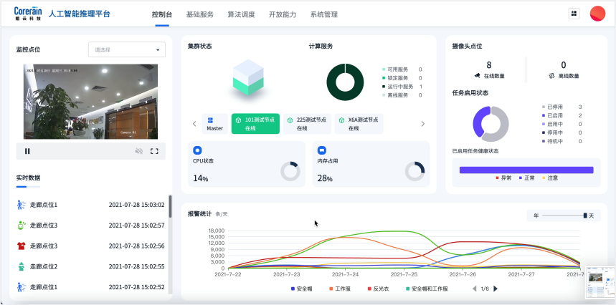Pause the surveillance video playback
Viewport: 616px width, 305px height.
pyautogui.click(x=27, y=151)
